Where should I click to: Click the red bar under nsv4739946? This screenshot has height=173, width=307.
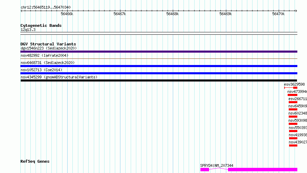293,95
